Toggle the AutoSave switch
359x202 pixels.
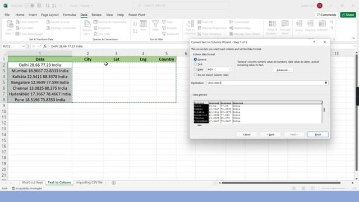[30, 6]
